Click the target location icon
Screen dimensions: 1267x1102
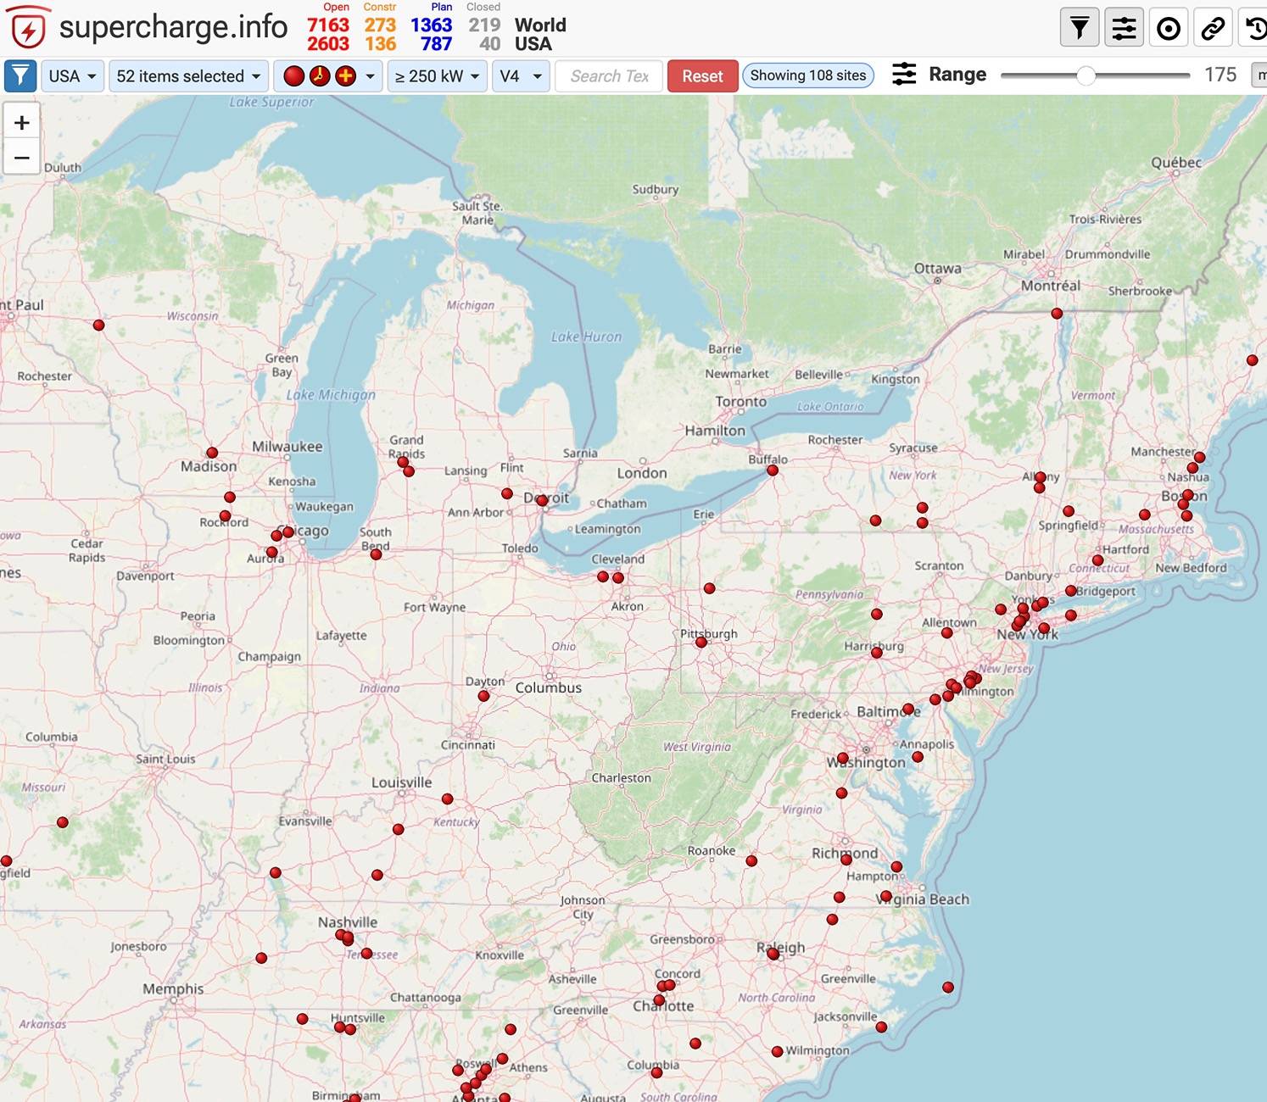(1168, 27)
